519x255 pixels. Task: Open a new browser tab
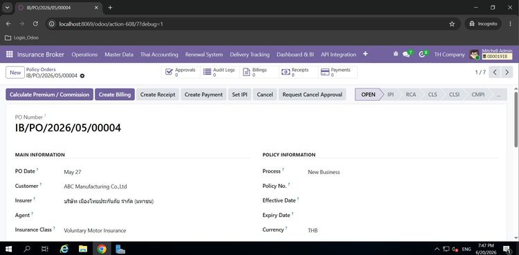(110, 8)
